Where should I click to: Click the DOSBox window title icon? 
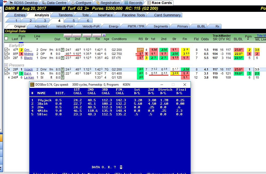click(32, 85)
